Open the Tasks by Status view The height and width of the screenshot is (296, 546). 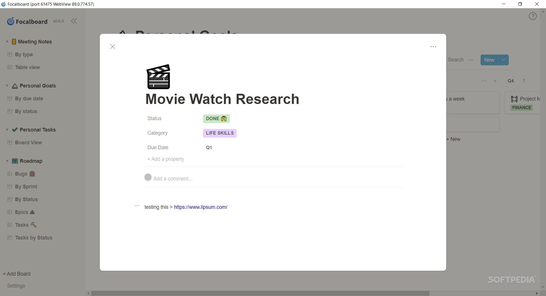click(34, 238)
